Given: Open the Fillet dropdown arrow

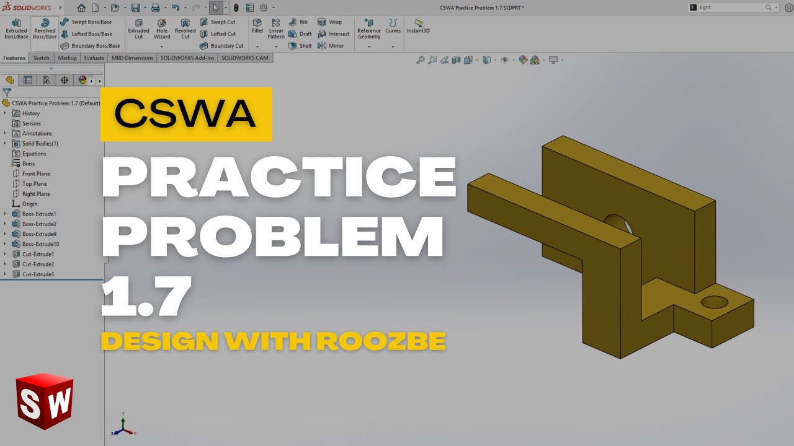Looking at the screenshot, I should [257, 46].
